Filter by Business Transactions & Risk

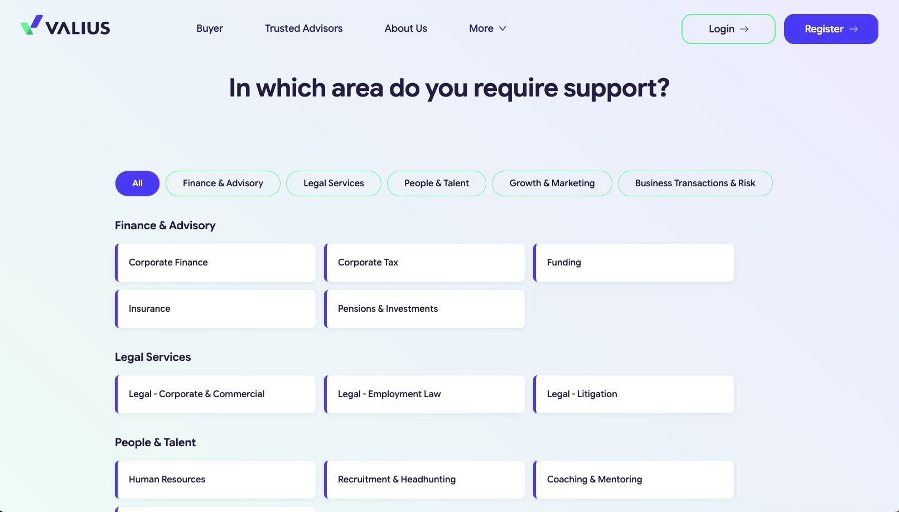pyautogui.click(x=695, y=183)
